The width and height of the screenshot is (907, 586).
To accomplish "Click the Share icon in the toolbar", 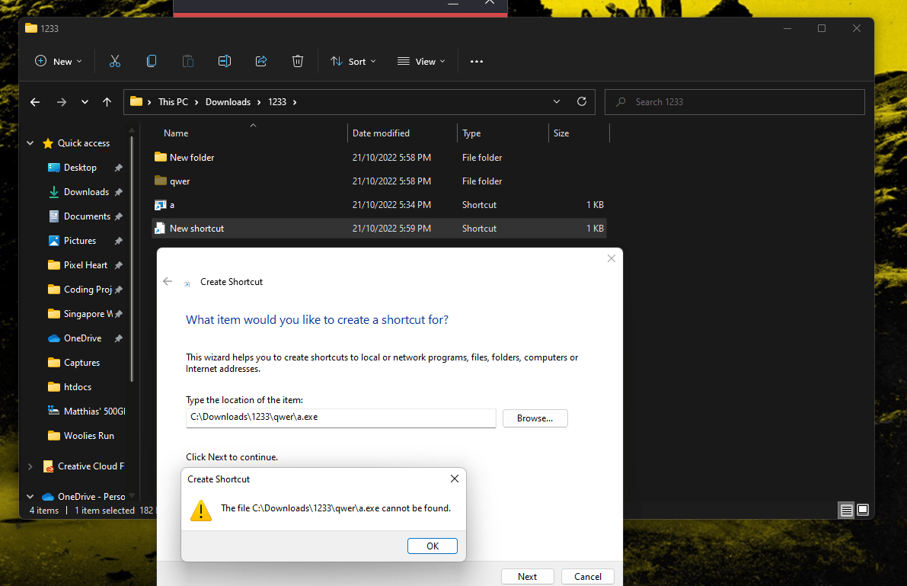I will click(x=260, y=61).
